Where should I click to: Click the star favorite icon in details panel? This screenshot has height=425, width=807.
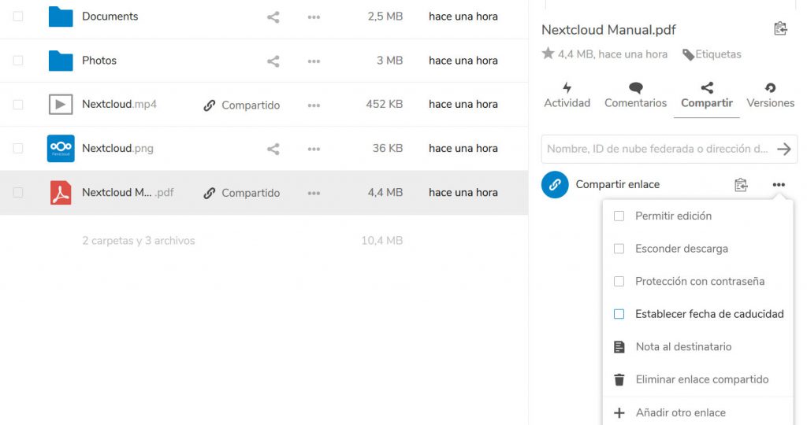(x=548, y=54)
